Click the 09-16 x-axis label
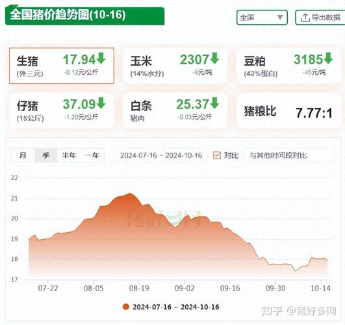Screen dimensions: 345x325 coord(230,289)
